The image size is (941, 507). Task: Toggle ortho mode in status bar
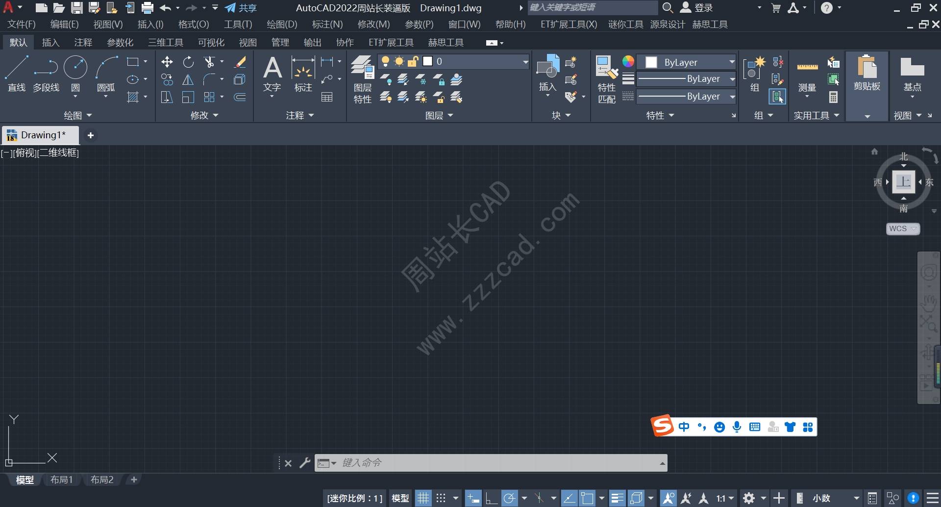pos(492,498)
